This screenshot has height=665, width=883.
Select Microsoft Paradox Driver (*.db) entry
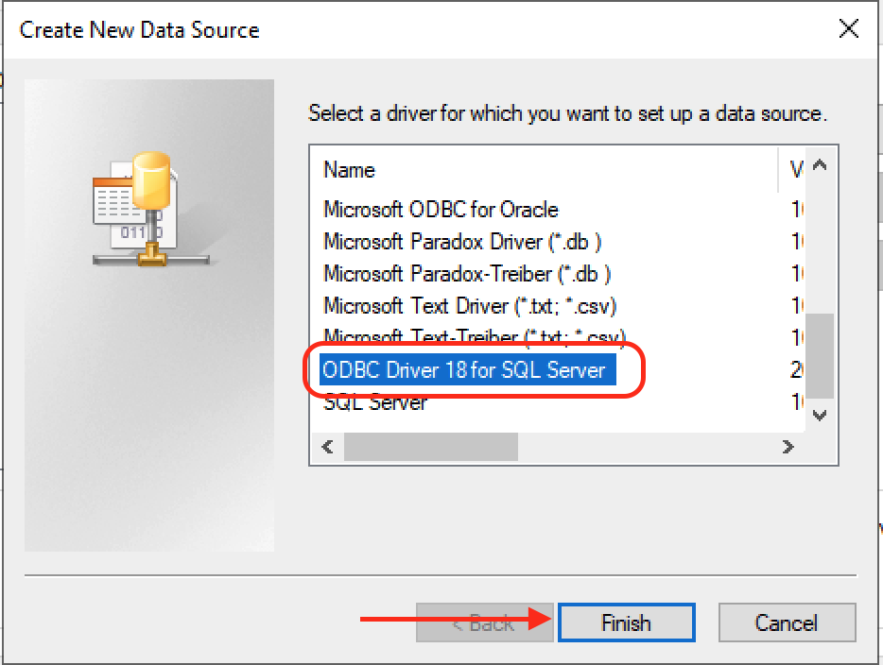462,242
